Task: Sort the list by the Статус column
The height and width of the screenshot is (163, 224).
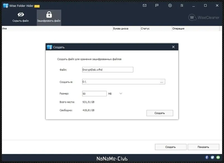Action: pos(145,28)
